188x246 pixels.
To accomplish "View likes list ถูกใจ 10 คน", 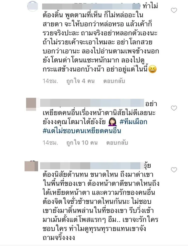I will tap(82, 143).
